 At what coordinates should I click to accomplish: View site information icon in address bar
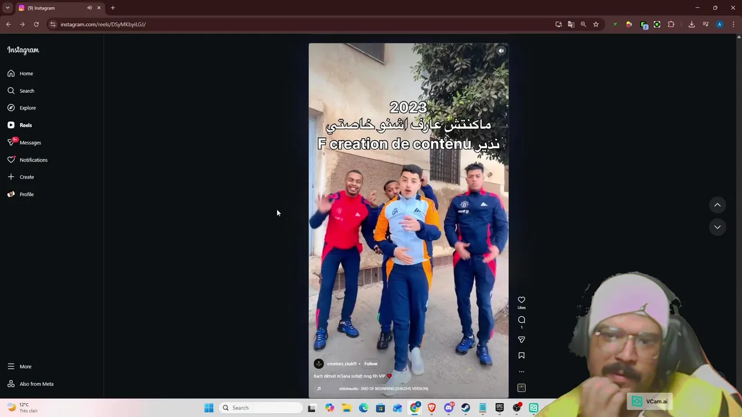pyautogui.click(x=53, y=24)
